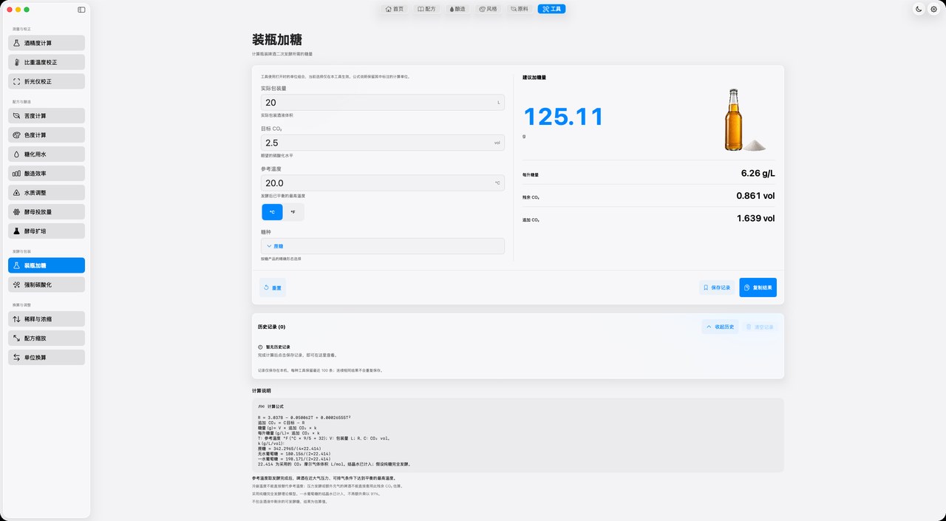This screenshot has height=521, width=946.
Task: Go to the 配方 tab
Action: click(426, 9)
